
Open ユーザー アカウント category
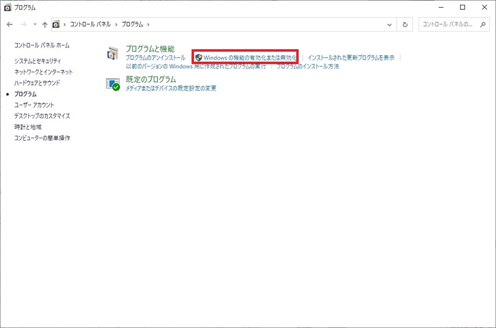[34, 105]
